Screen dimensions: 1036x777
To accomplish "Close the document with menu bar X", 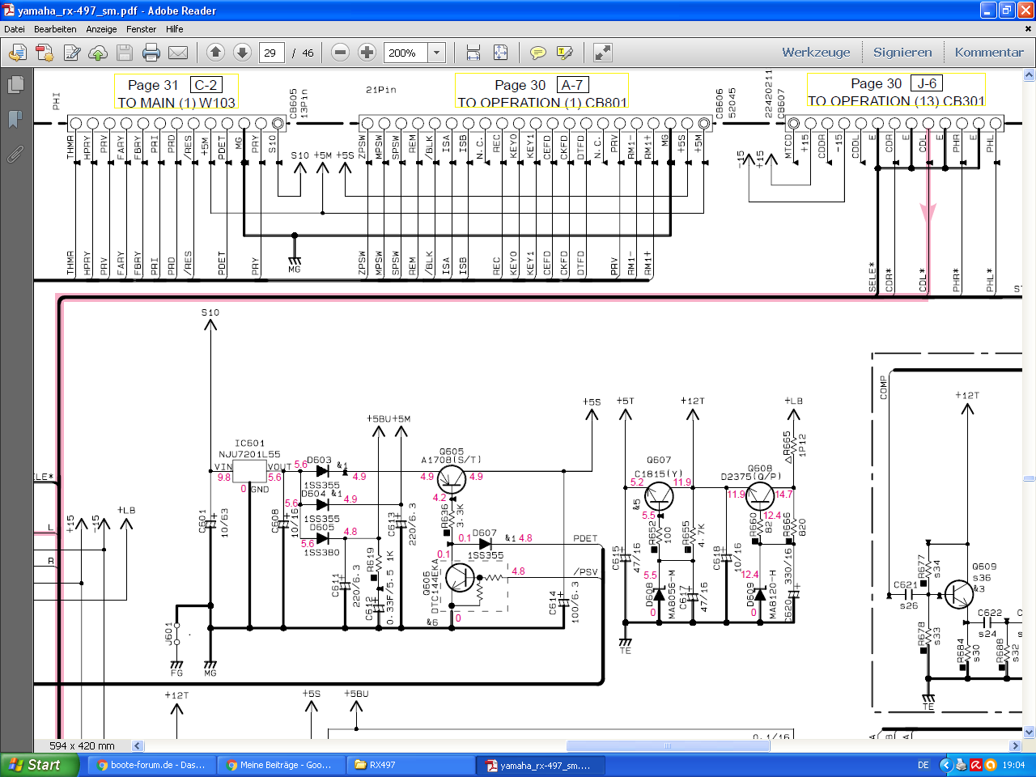I will coord(1029,28).
